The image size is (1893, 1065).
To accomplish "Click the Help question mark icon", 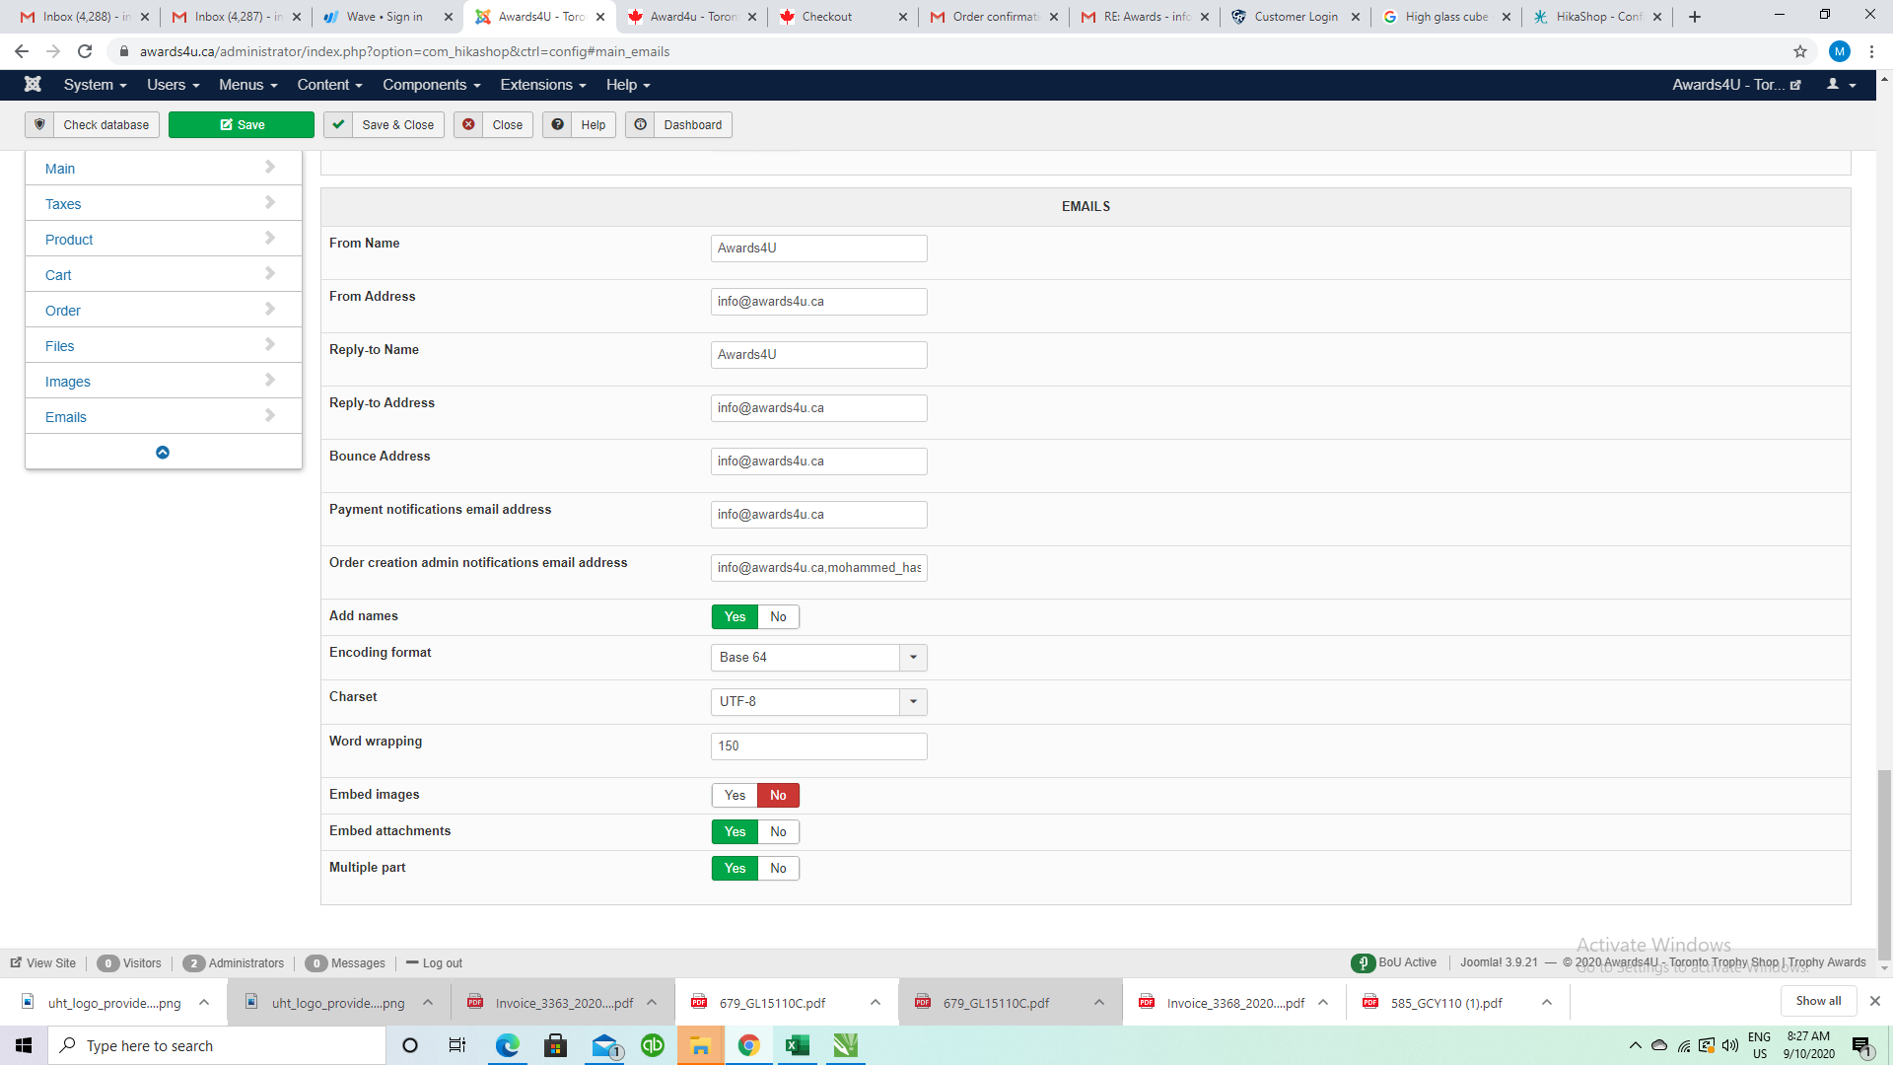I will coord(558,125).
